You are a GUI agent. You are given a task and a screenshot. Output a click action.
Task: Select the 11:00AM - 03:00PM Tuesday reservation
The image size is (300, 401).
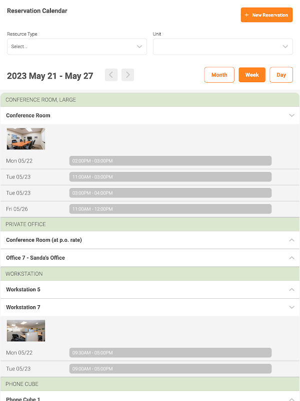point(170,177)
